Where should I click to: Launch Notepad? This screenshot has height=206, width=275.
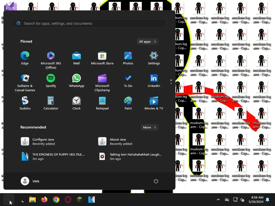(102, 103)
